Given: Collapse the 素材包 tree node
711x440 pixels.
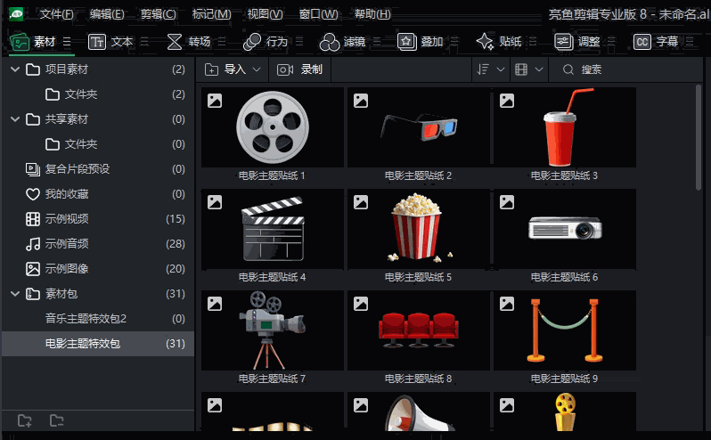Looking at the screenshot, I should 15,294.
